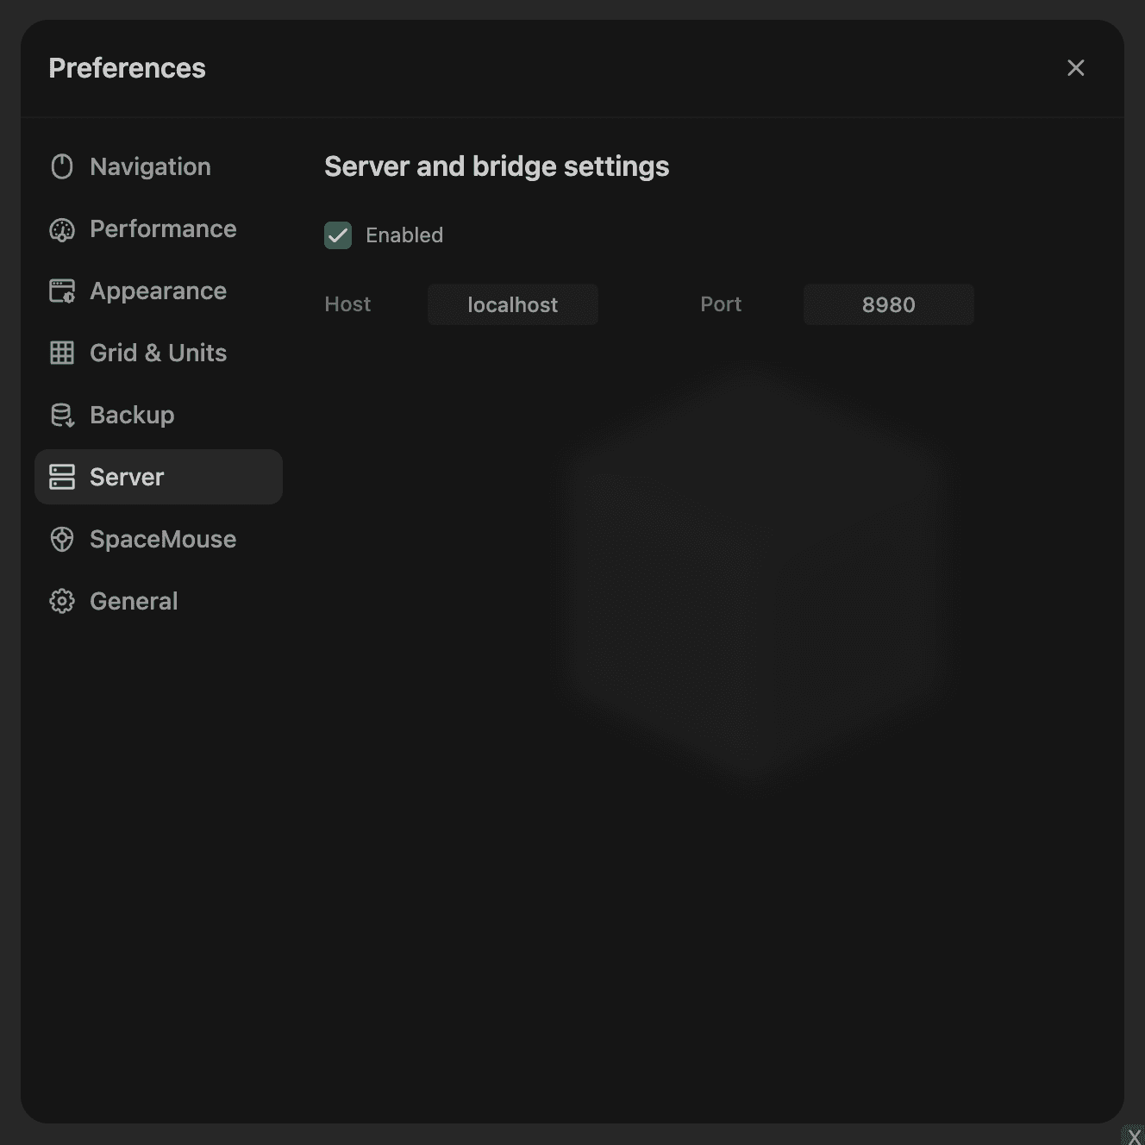This screenshot has height=1145, width=1145.
Task: Click the Host field containing localhost
Action: [x=513, y=304]
